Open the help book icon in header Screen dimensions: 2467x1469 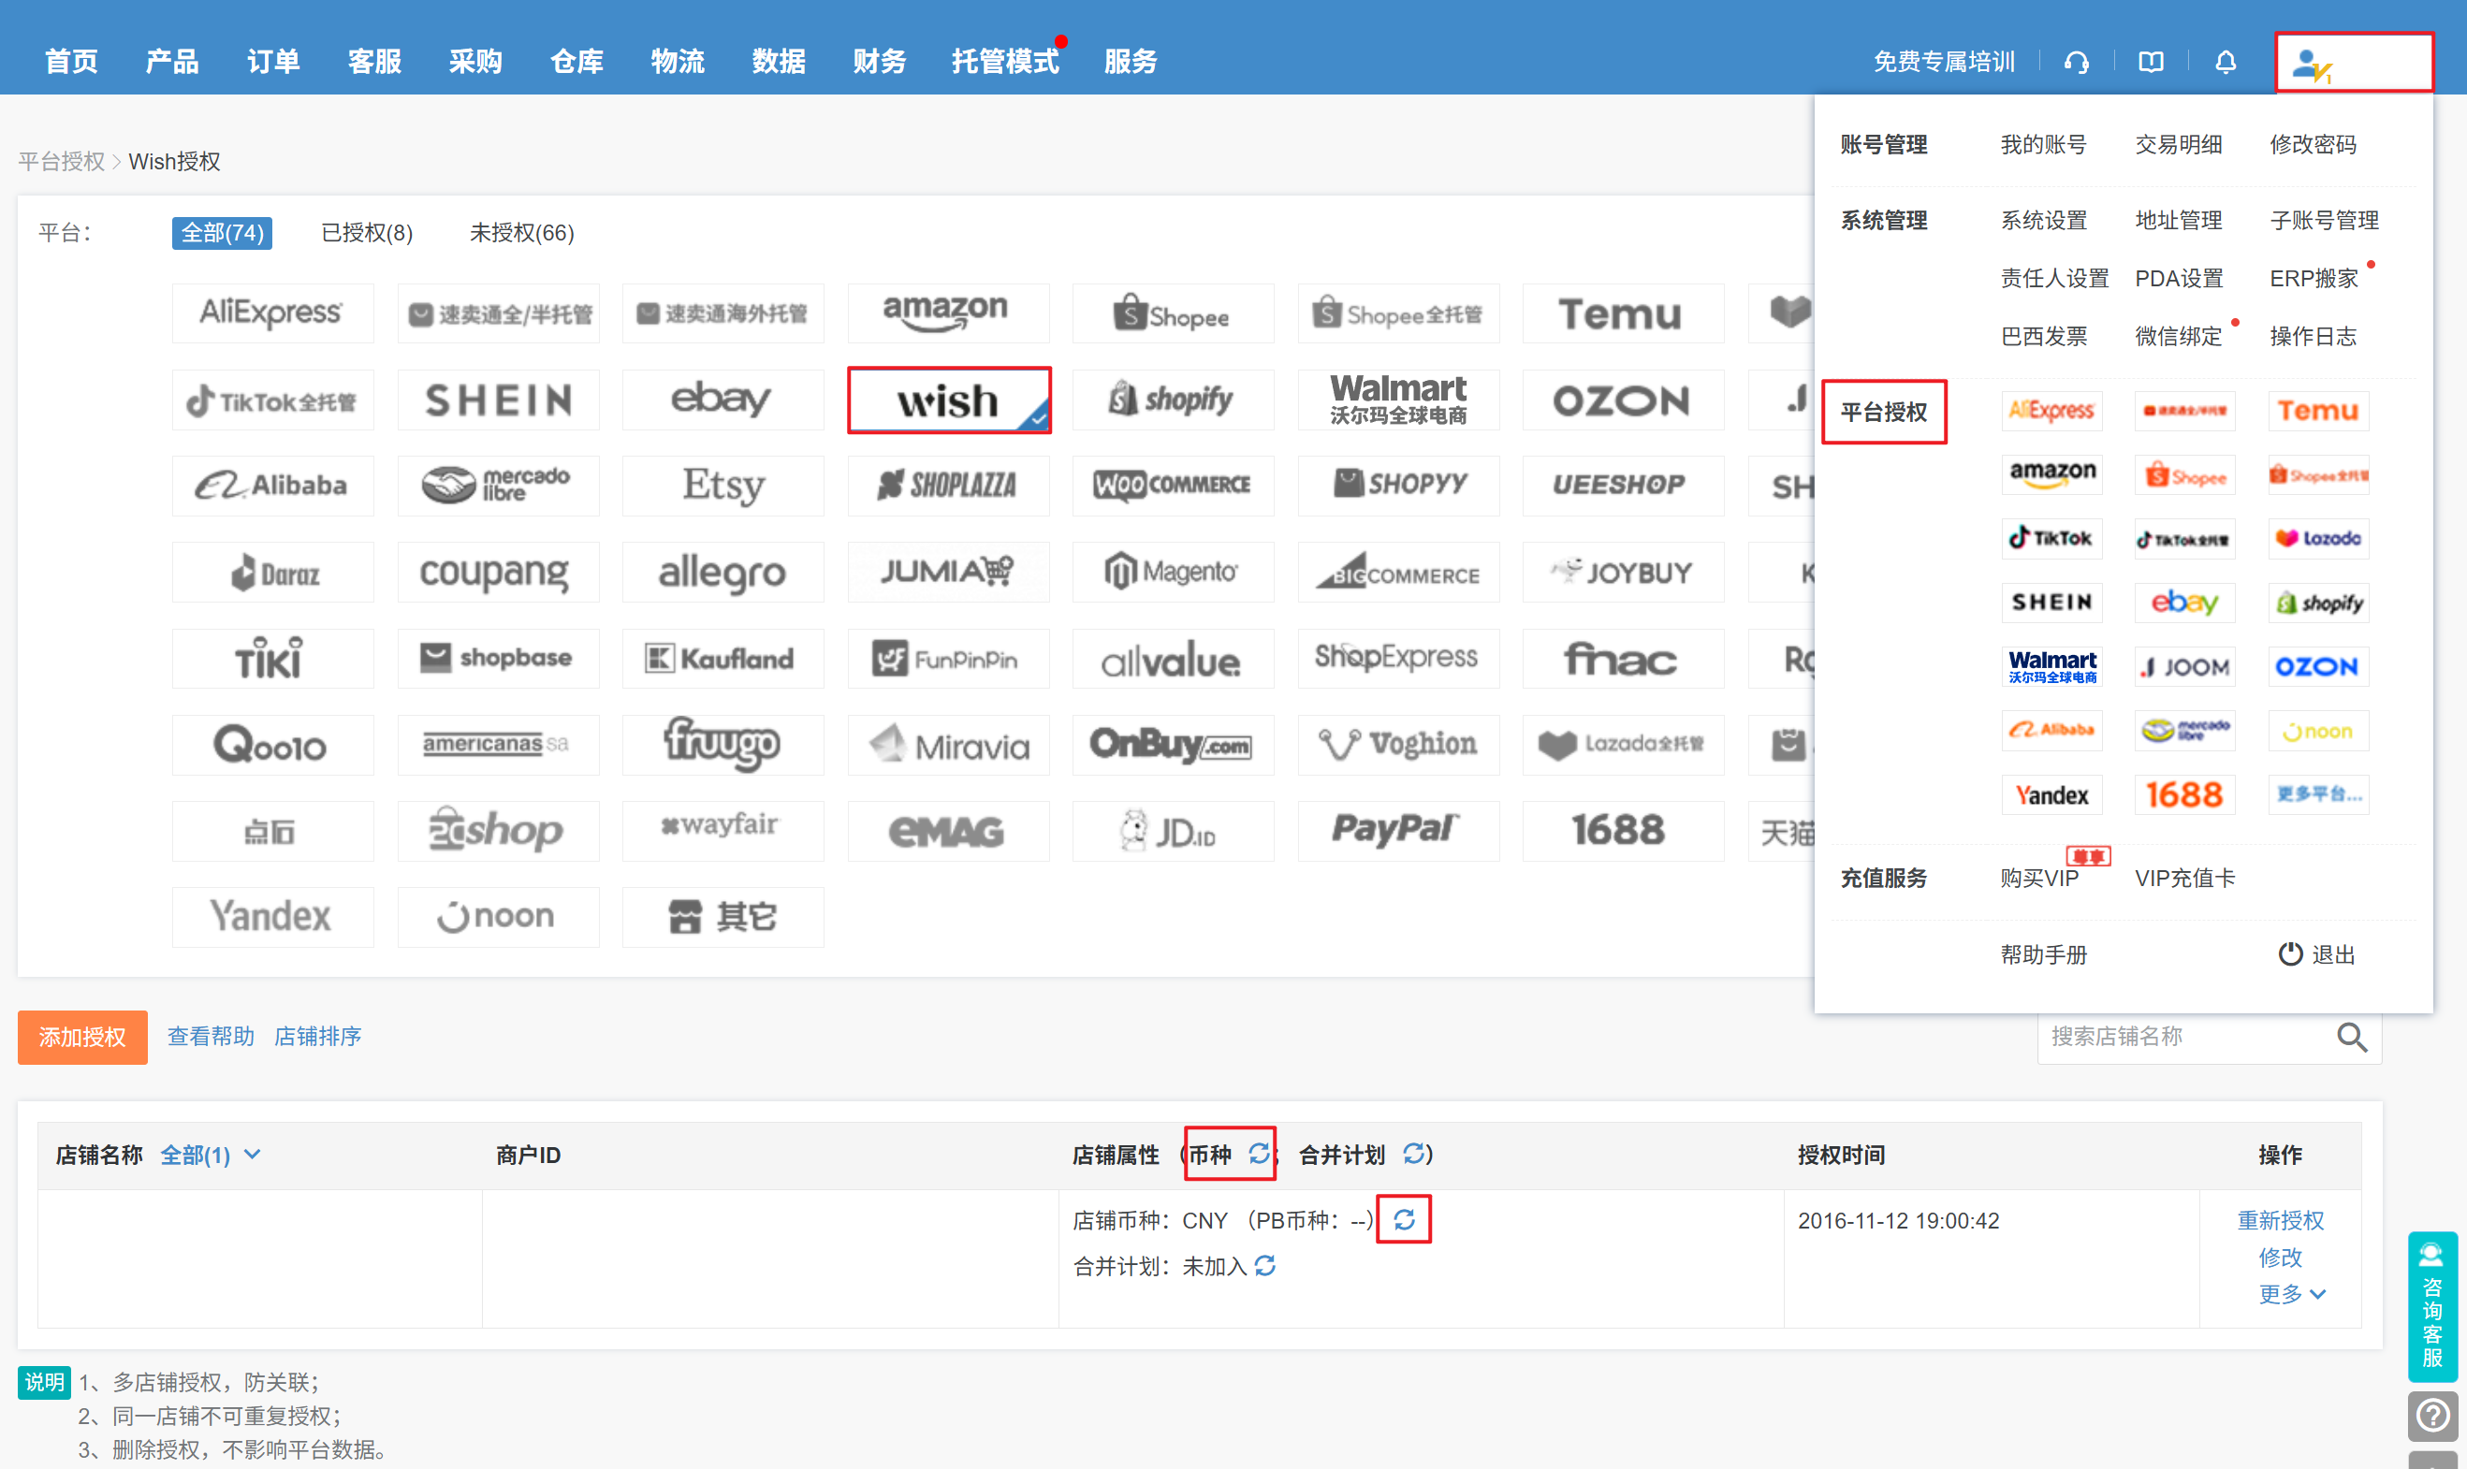click(2151, 62)
